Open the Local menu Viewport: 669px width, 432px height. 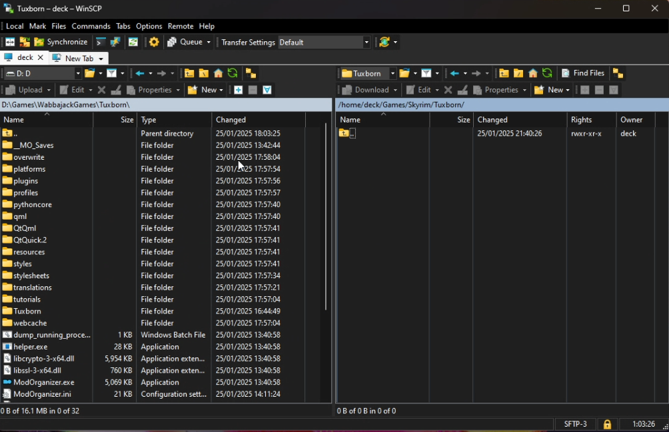click(x=15, y=26)
